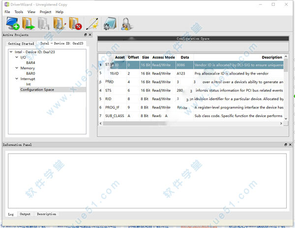The height and width of the screenshot is (228, 295).
Task: Click the close project red-X folder icon
Action: [75, 24]
